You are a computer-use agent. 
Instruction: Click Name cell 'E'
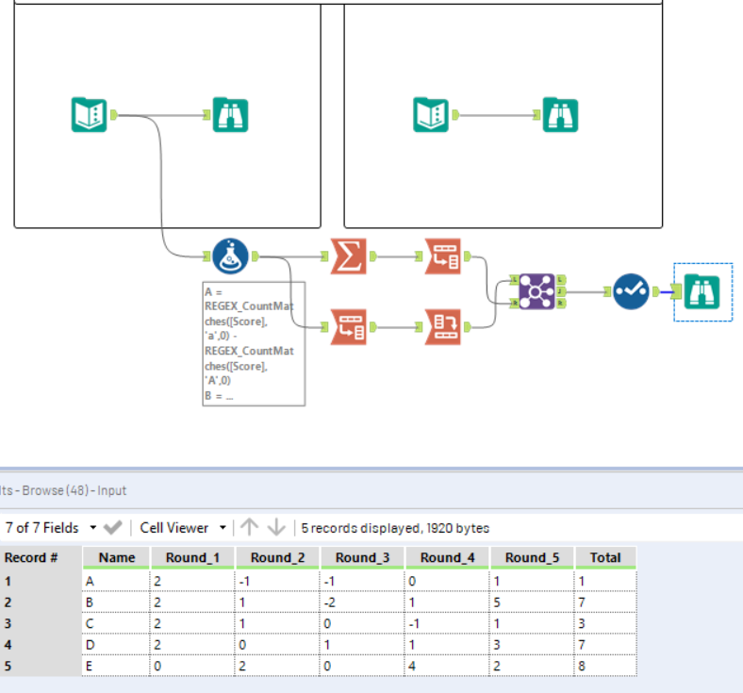click(x=117, y=666)
